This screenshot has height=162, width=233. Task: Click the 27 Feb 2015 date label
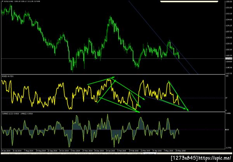click(134, 151)
